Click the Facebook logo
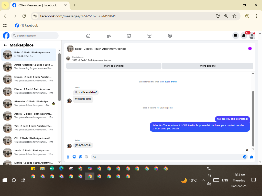Screen dimensions: 262x196 click(x=6, y=35)
